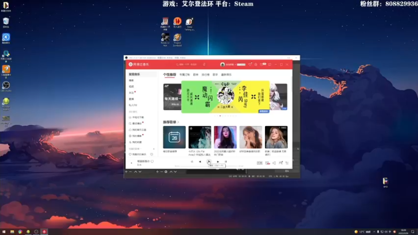The height and width of the screenshot is (235, 418).
Task: Expand the username dropdown arrow
Action: [x=235, y=65]
